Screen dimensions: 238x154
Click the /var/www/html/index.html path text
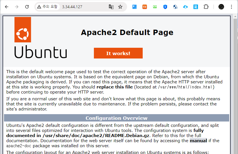click(186, 87)
